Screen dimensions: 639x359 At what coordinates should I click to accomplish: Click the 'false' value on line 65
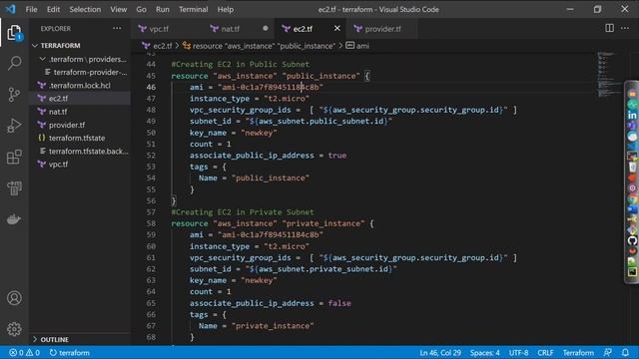pyautogui.click(x=339, y=303)
